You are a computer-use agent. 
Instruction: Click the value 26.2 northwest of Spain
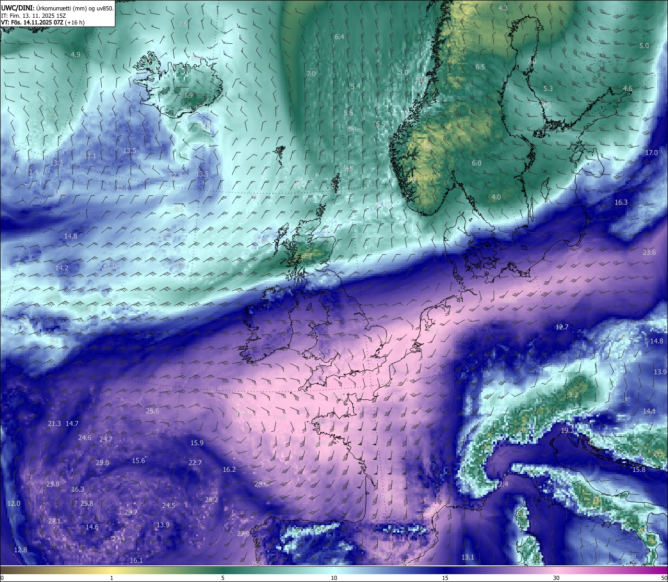(x=211, y=500)
